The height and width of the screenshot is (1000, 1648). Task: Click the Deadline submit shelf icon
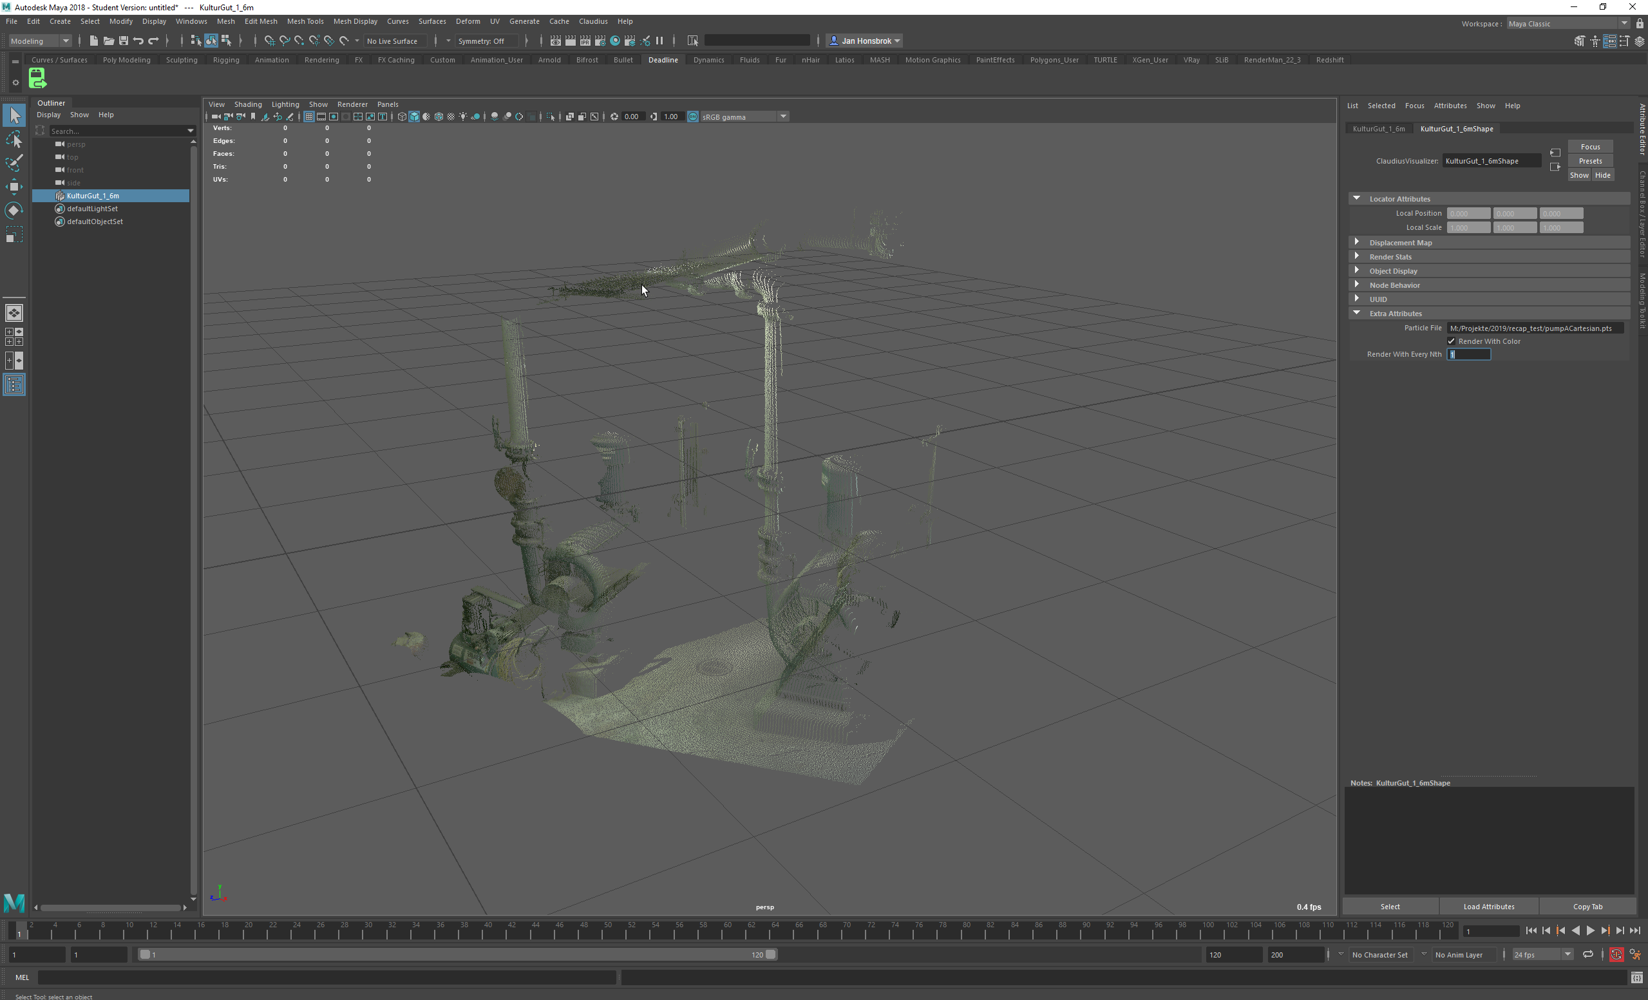(x=37, y=79)
